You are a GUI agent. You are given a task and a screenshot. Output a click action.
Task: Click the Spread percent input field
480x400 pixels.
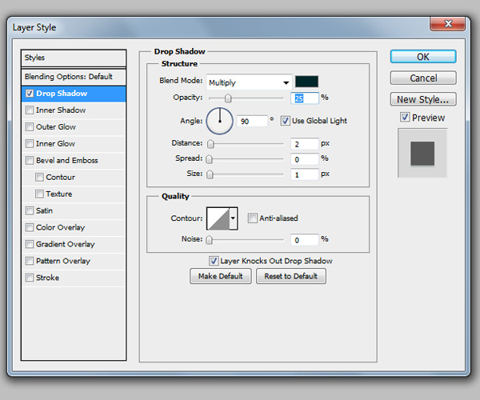305,159
